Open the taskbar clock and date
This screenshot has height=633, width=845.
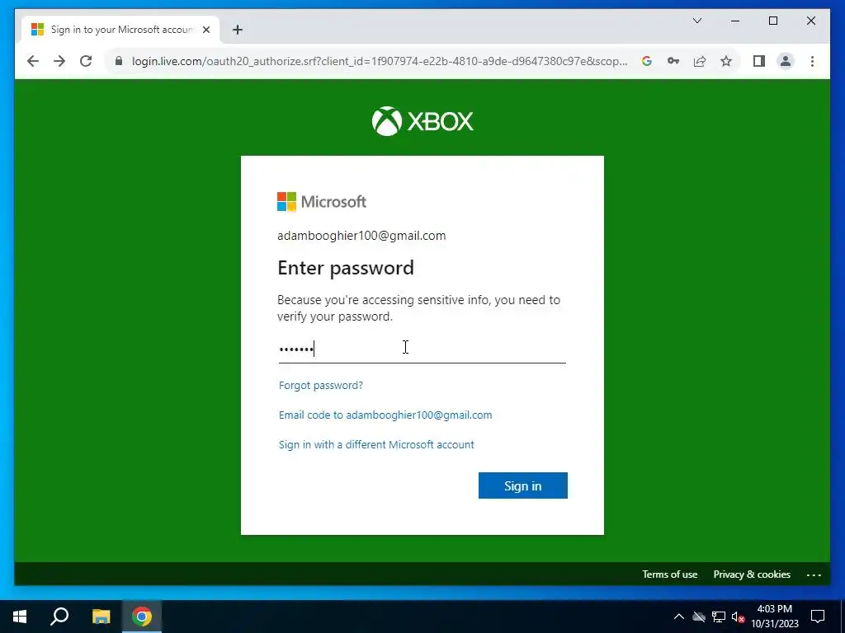pyautogui.click(x=774, y=617)
